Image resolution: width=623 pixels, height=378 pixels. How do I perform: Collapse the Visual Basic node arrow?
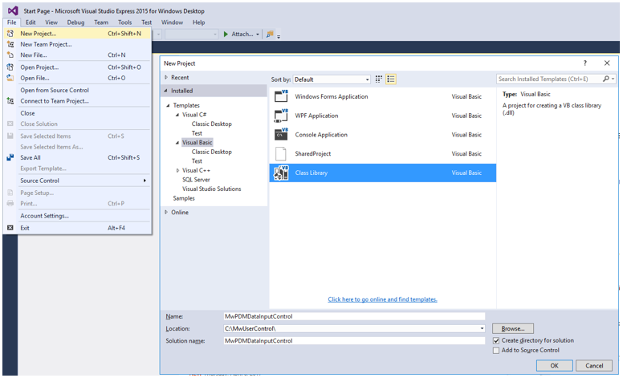[177, 143]
